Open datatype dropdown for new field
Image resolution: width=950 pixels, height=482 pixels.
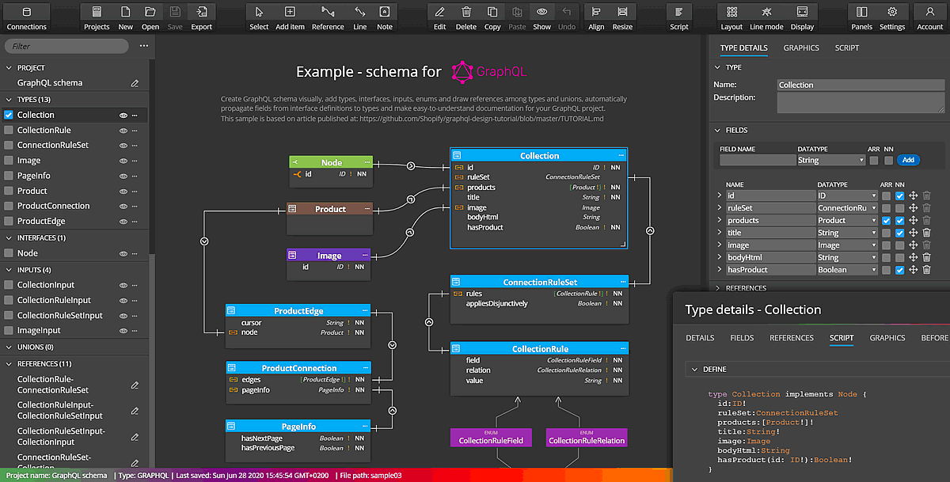point(830,160)
